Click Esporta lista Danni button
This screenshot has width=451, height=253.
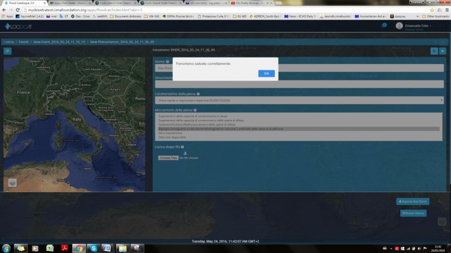point(413,202)
